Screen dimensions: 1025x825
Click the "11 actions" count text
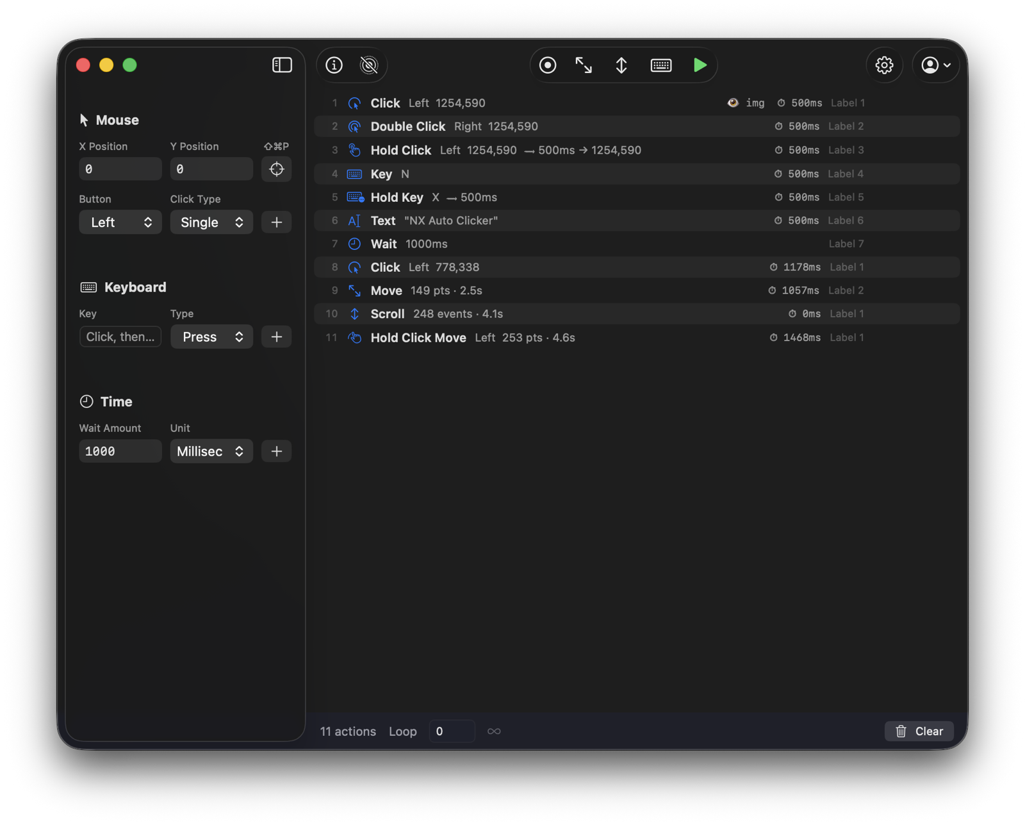pos(348,731)
